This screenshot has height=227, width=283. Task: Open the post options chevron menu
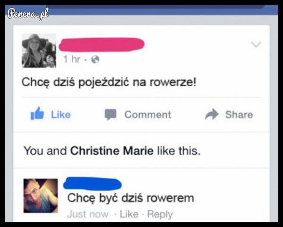(256, 44)
